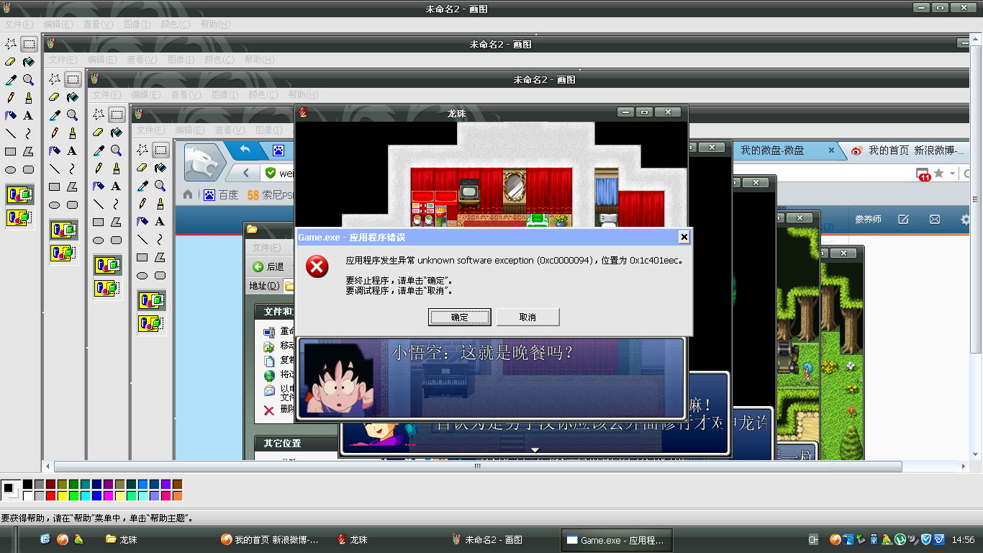Open the uTorrent tray icon
This screenshot has width=983, height=553.
(x=900, y=539)
